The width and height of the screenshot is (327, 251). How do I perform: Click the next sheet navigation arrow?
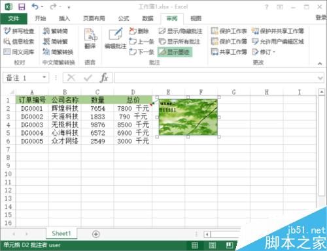tap(27, 234)
